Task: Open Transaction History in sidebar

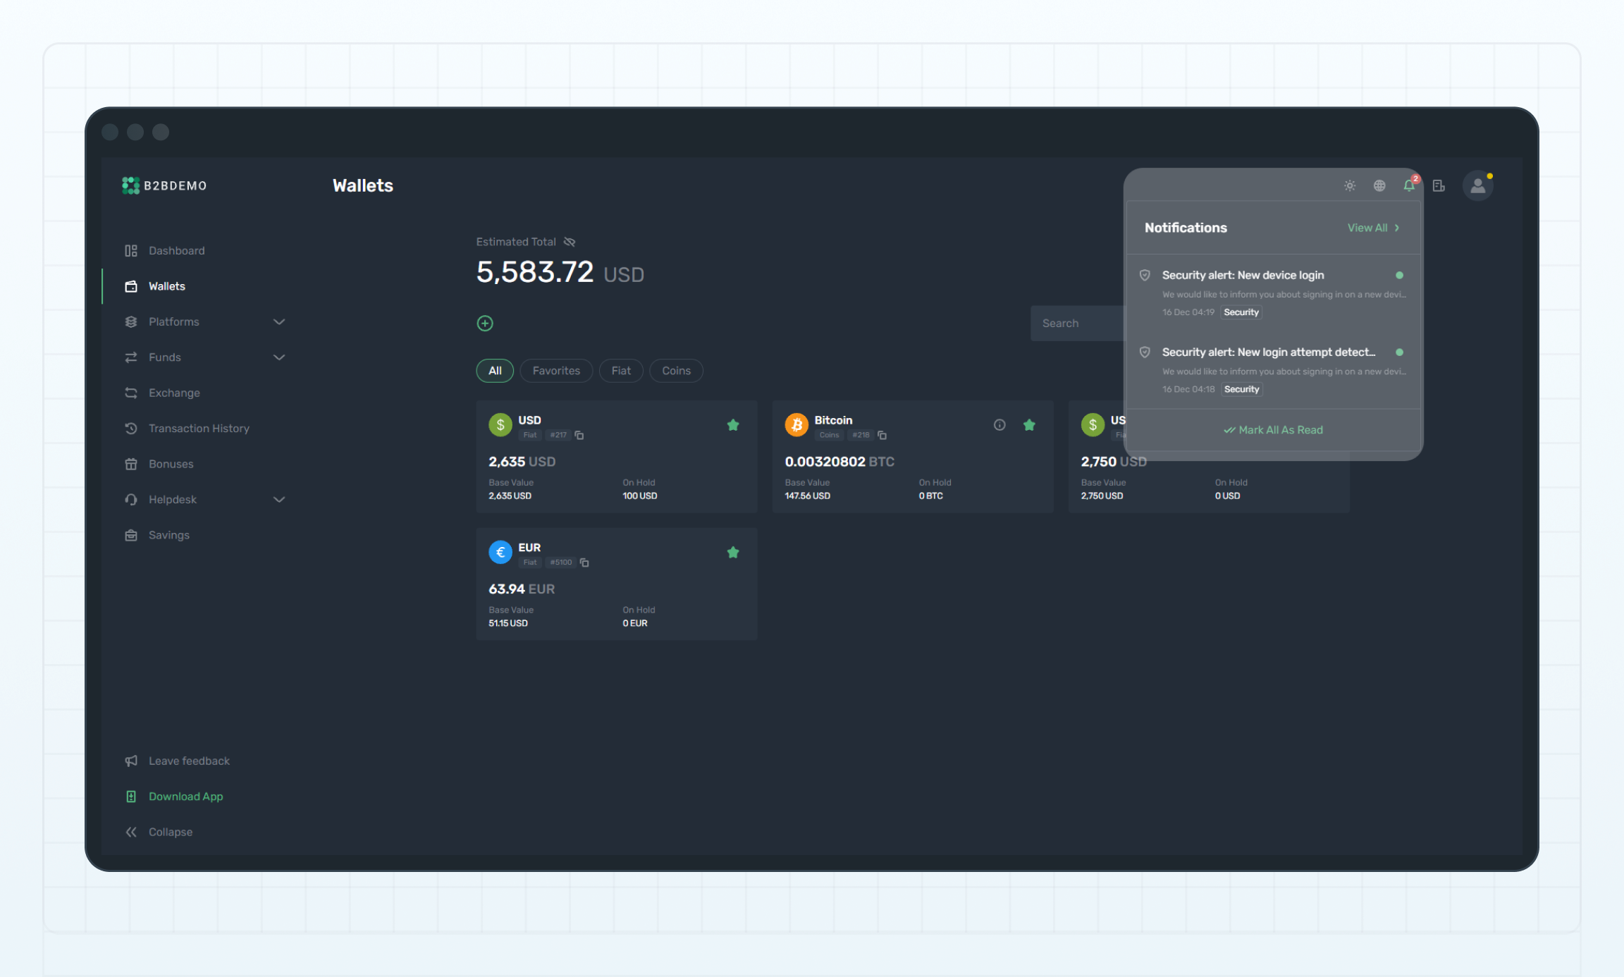Action: (x=199, y=429)
